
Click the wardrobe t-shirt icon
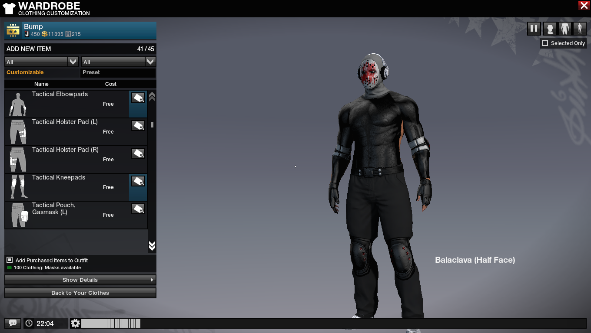click(x=9, y=8)
